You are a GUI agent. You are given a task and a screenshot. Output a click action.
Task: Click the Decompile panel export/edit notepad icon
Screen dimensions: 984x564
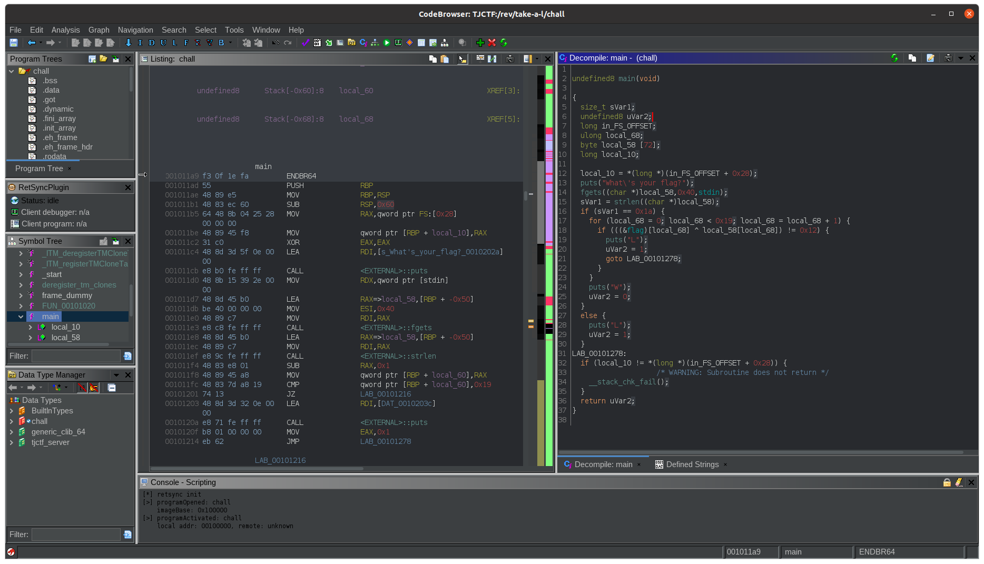(930, 58)
